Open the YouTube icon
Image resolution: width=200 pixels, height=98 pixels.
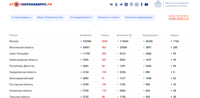click(146, 4)
